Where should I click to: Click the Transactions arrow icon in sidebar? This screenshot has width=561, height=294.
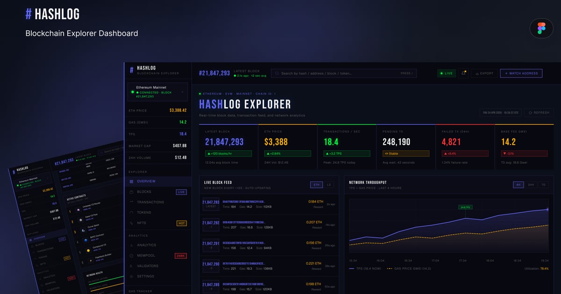click(131, 202)
